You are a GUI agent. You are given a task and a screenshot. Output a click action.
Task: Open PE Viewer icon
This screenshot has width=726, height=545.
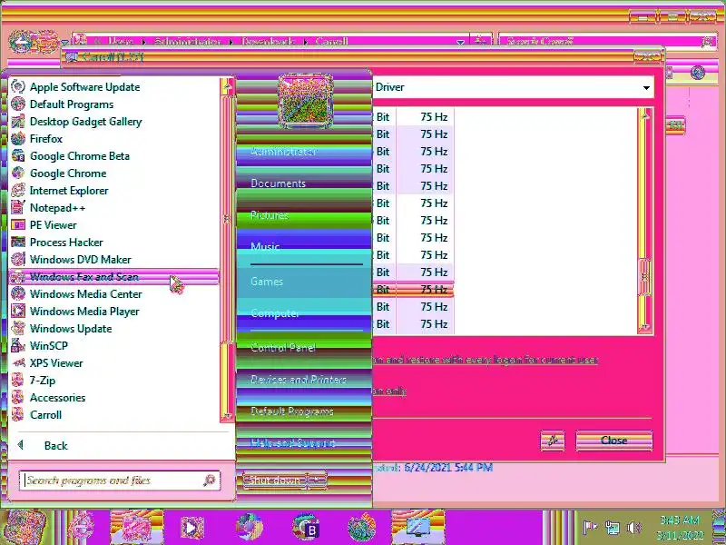pos(18,224)
